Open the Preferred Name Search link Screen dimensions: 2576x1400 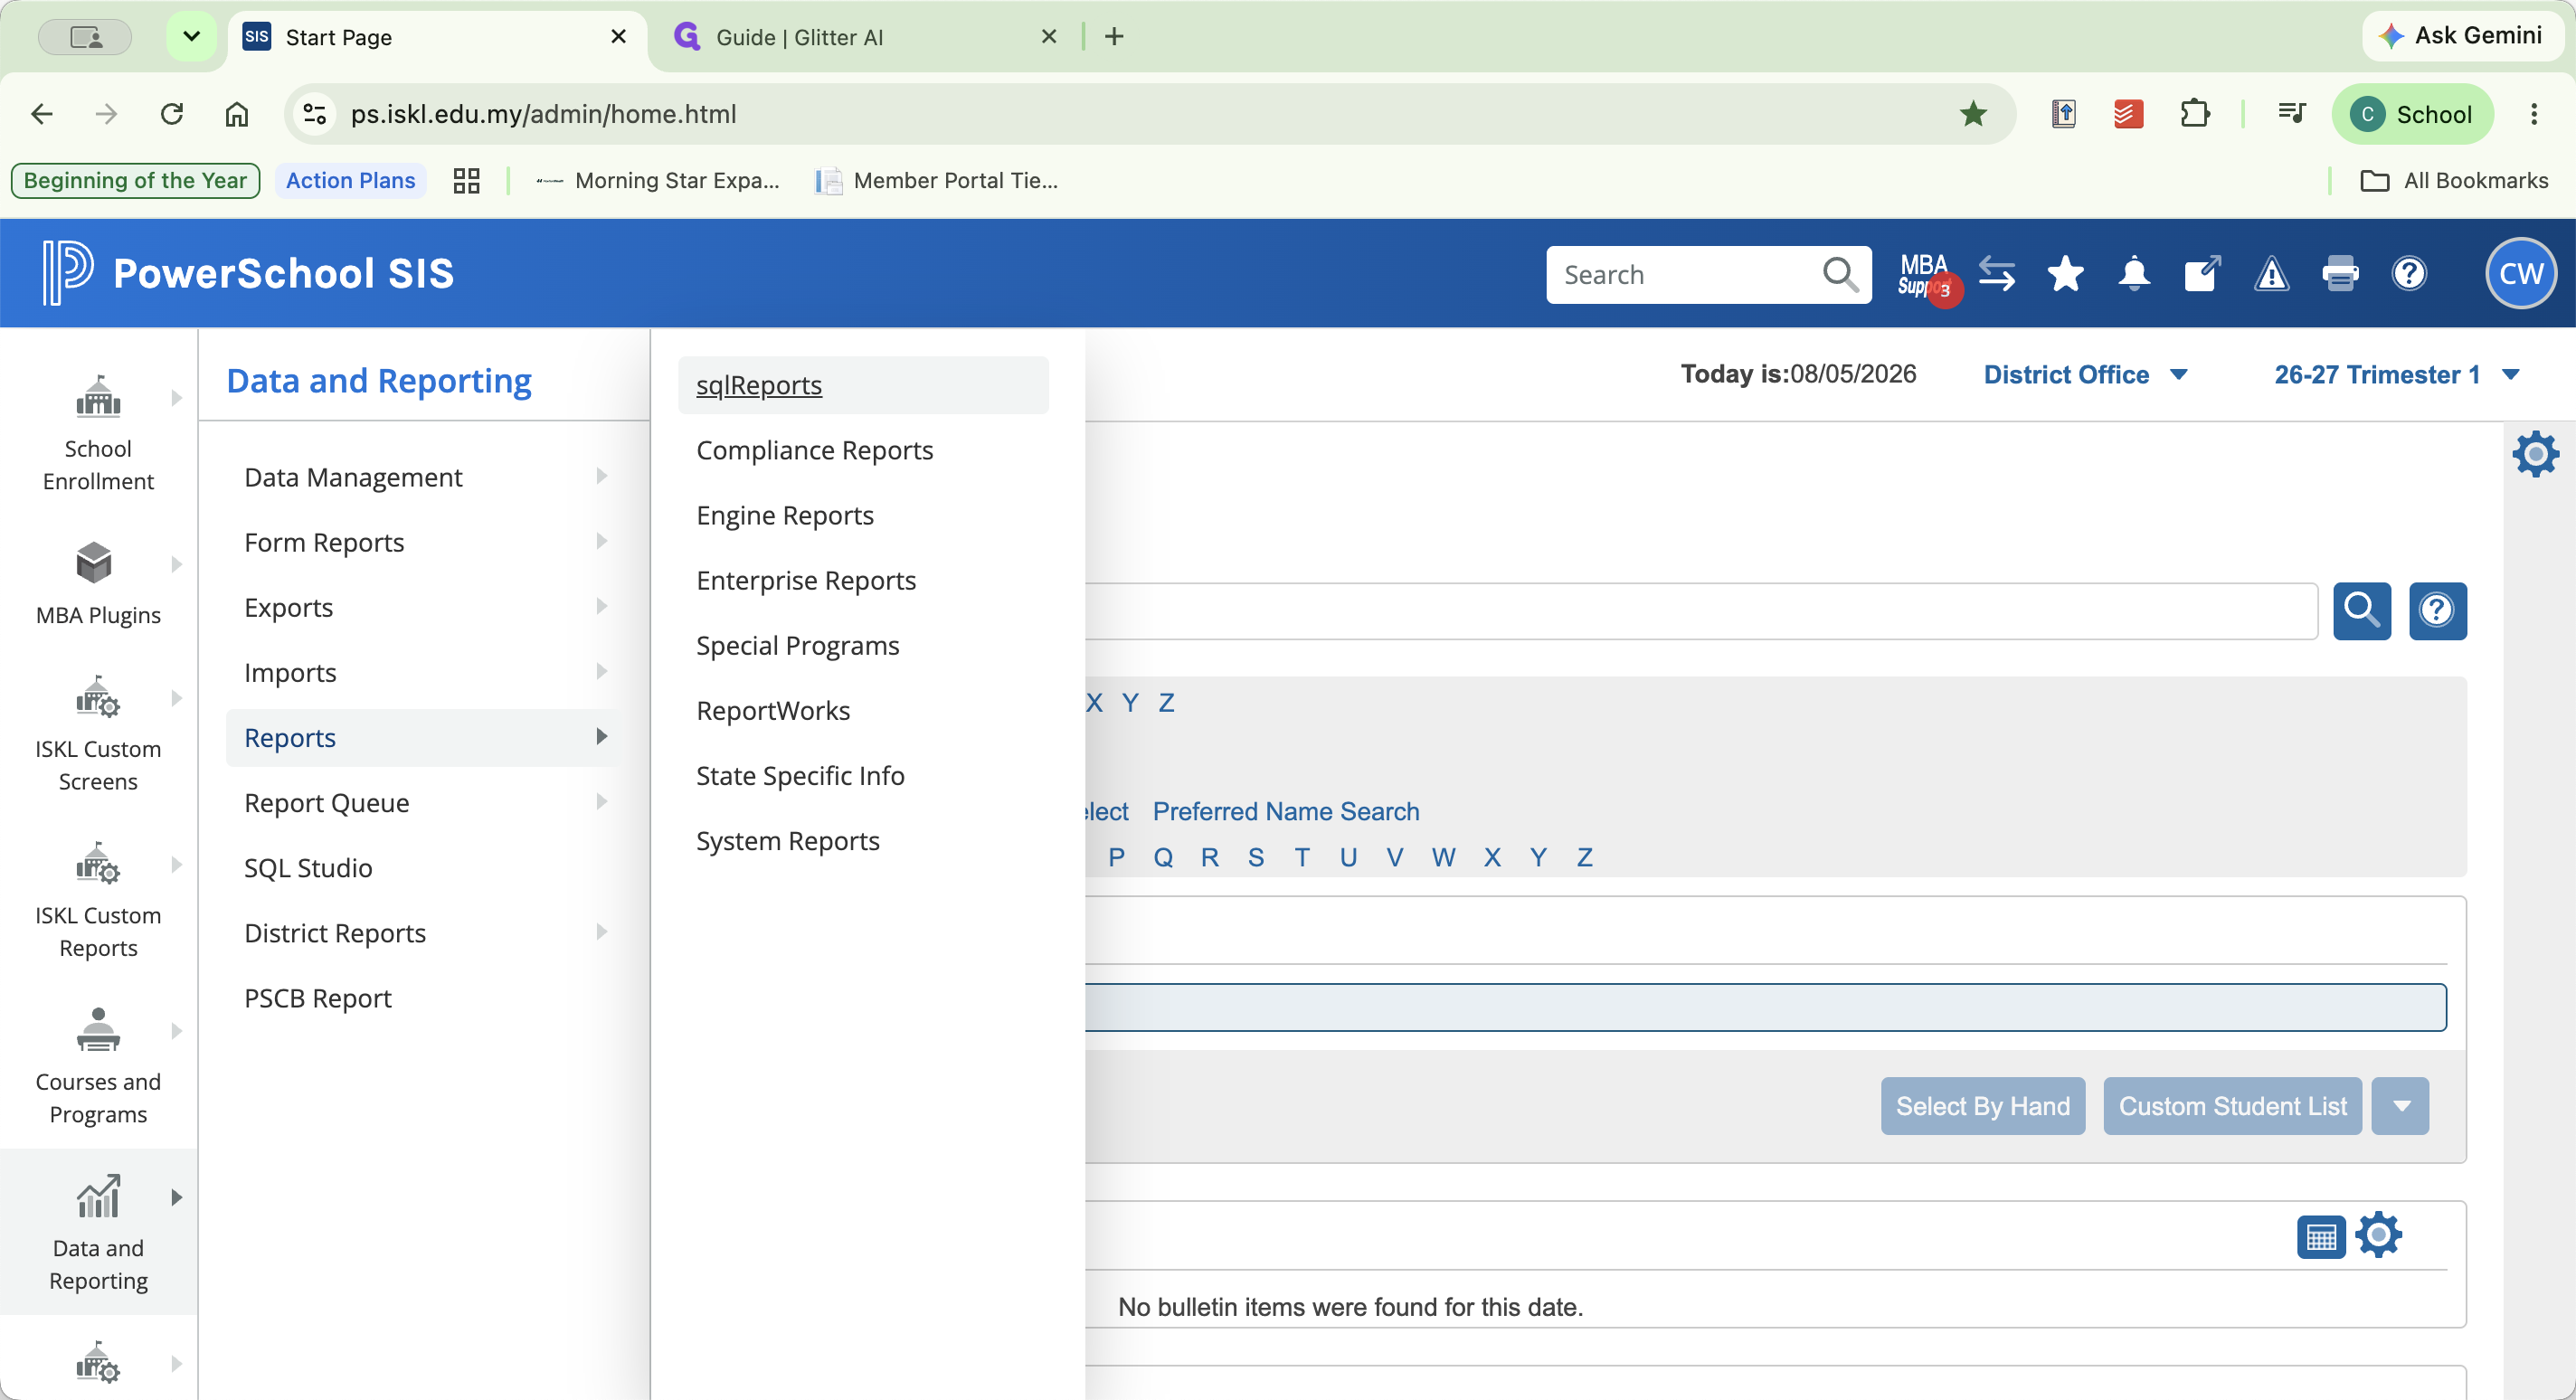click(x=1285, y=811)
